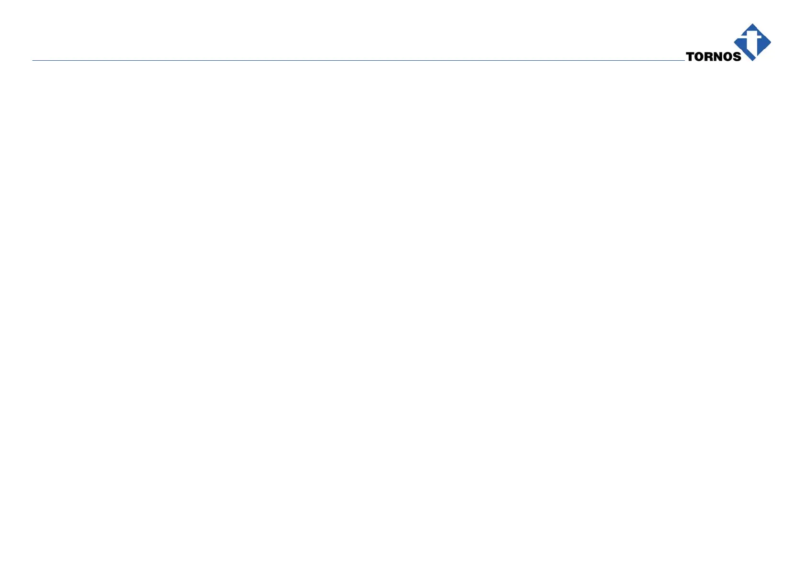The image size is (805, 569).
Task: Select the top point of the blue diamond
Action: click(x=753, y=25)
